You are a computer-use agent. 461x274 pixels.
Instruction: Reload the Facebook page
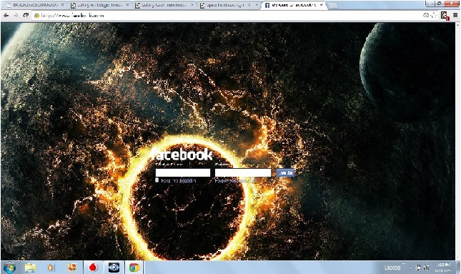click(26, 15)
